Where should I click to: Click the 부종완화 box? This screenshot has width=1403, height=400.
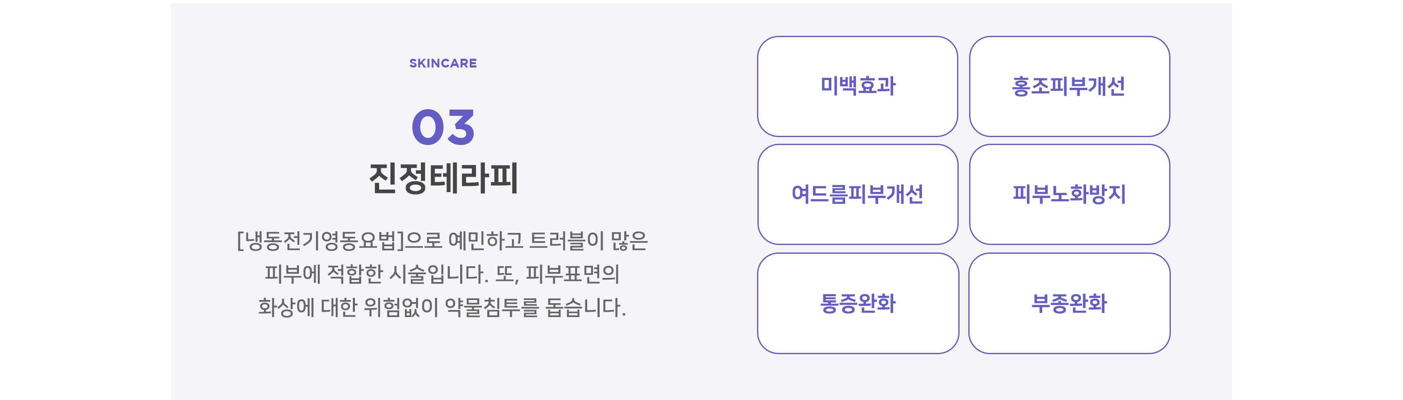tap(1069, 303)
